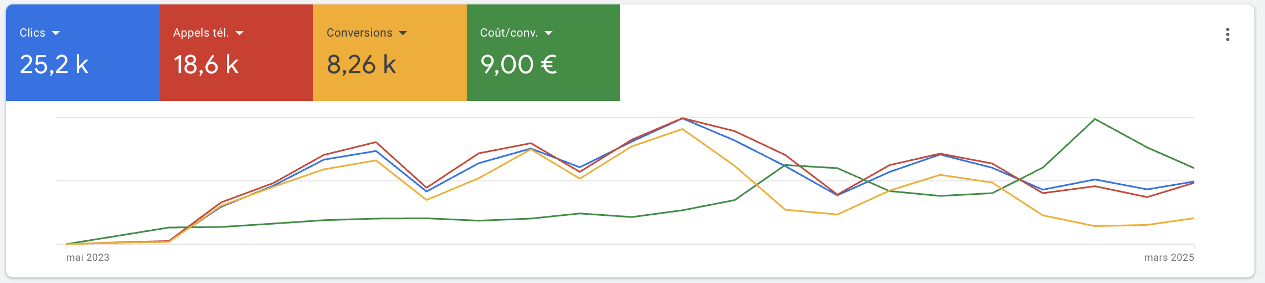Click the Appels tél. metric label text

(x=201, y=33)
